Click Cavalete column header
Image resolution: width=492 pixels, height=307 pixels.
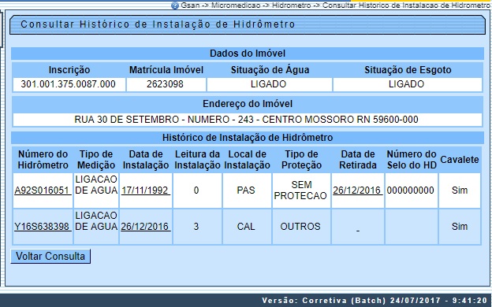460,160
